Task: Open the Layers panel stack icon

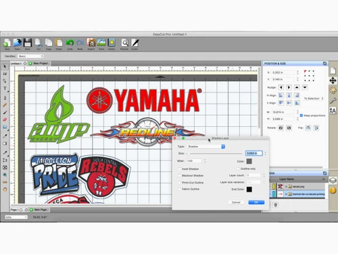Action: pyautogui.click(x=333, y=180)
